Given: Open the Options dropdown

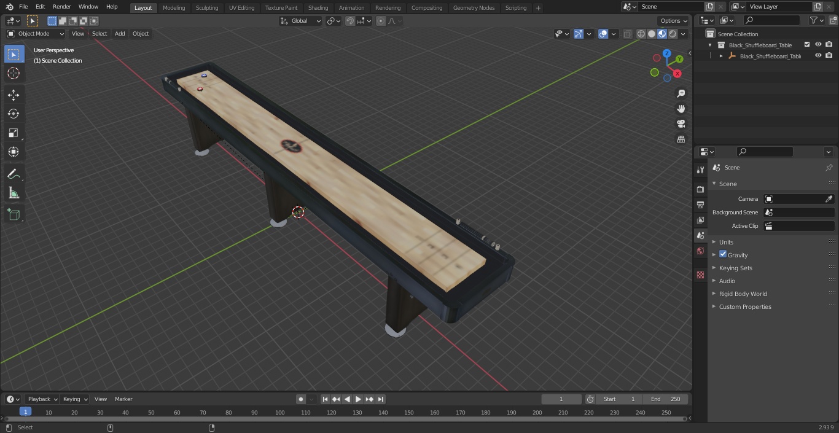Looking at the screenshot, I should coord(674,21).
